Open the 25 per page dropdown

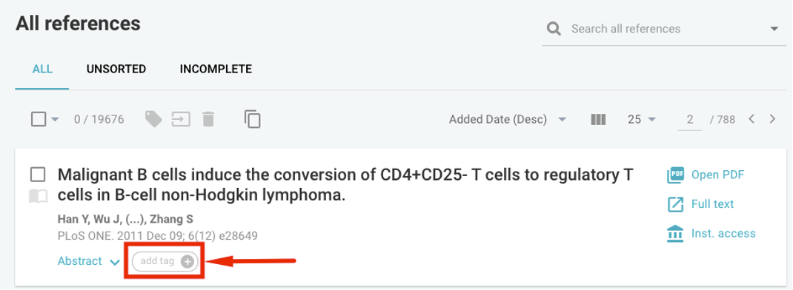[641, 120]
